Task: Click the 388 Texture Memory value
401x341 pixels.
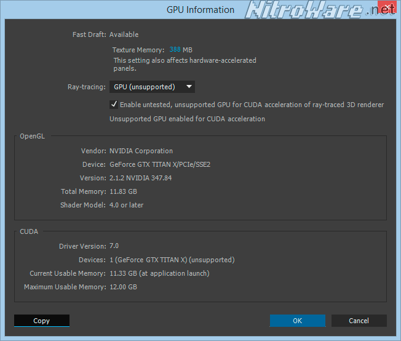Action: point(175,49)
